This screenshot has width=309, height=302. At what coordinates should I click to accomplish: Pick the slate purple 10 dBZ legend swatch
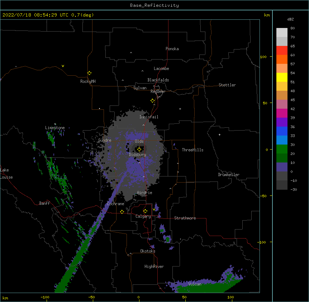click(x=282, y=167)
